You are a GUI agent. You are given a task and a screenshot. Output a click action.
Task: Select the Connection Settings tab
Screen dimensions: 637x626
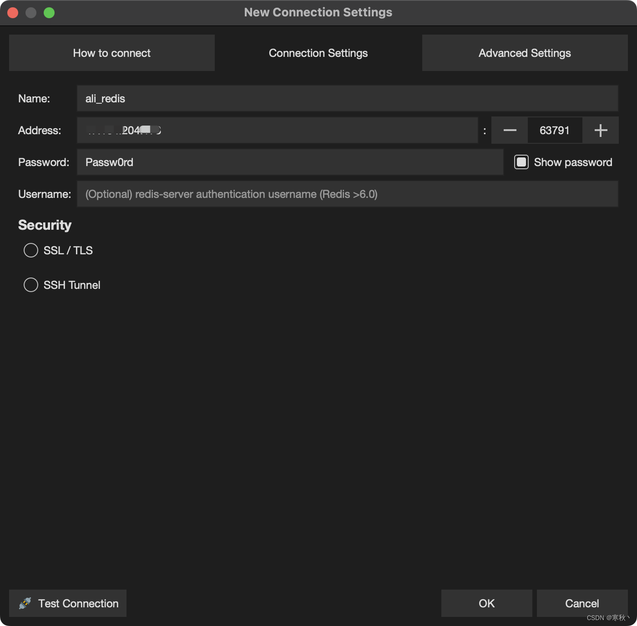point(318,53)
